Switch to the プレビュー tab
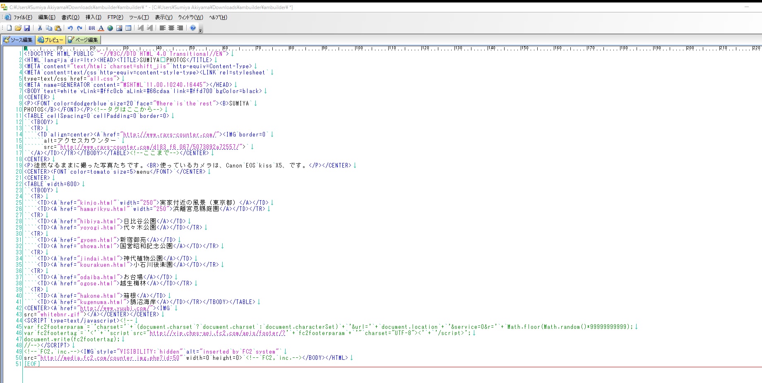The height and width of the screenshot is (383, 762). pyautogui.click(x=50, y=40)
